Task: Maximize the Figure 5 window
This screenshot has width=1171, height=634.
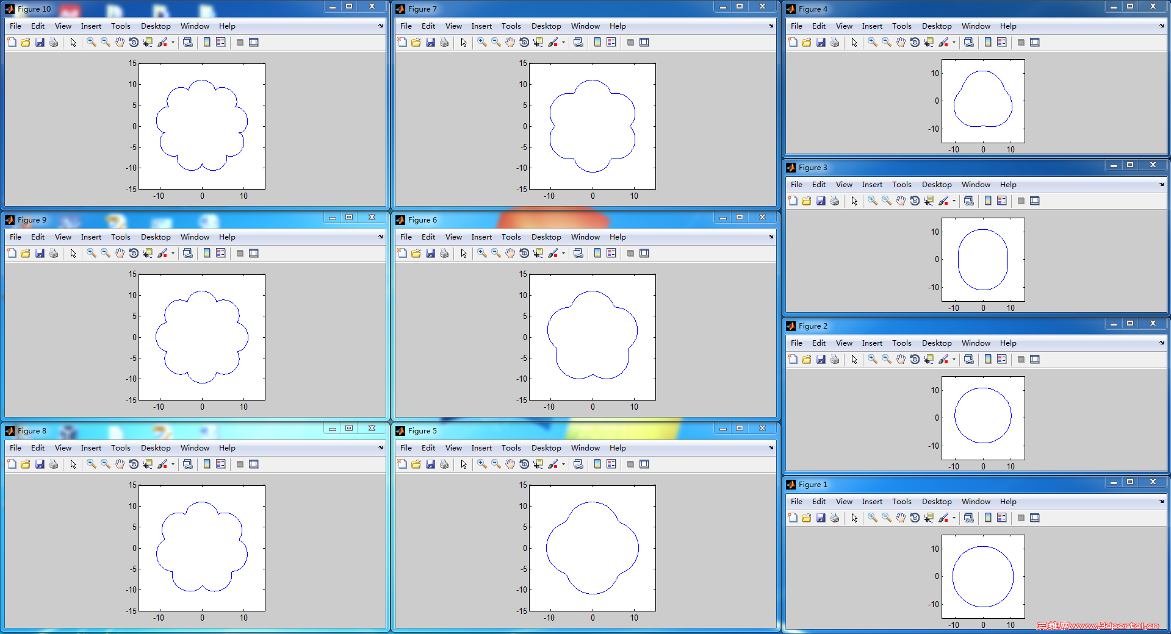Action: [740, 429]
